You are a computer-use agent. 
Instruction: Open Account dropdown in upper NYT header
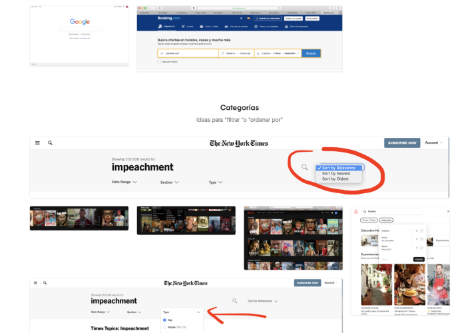pyautogui.click(x=434, y=143)
